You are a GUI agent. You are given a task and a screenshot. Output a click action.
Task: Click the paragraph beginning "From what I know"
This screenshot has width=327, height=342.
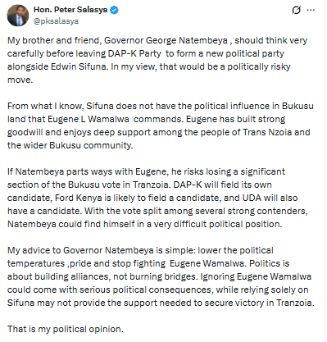(161, 125)
